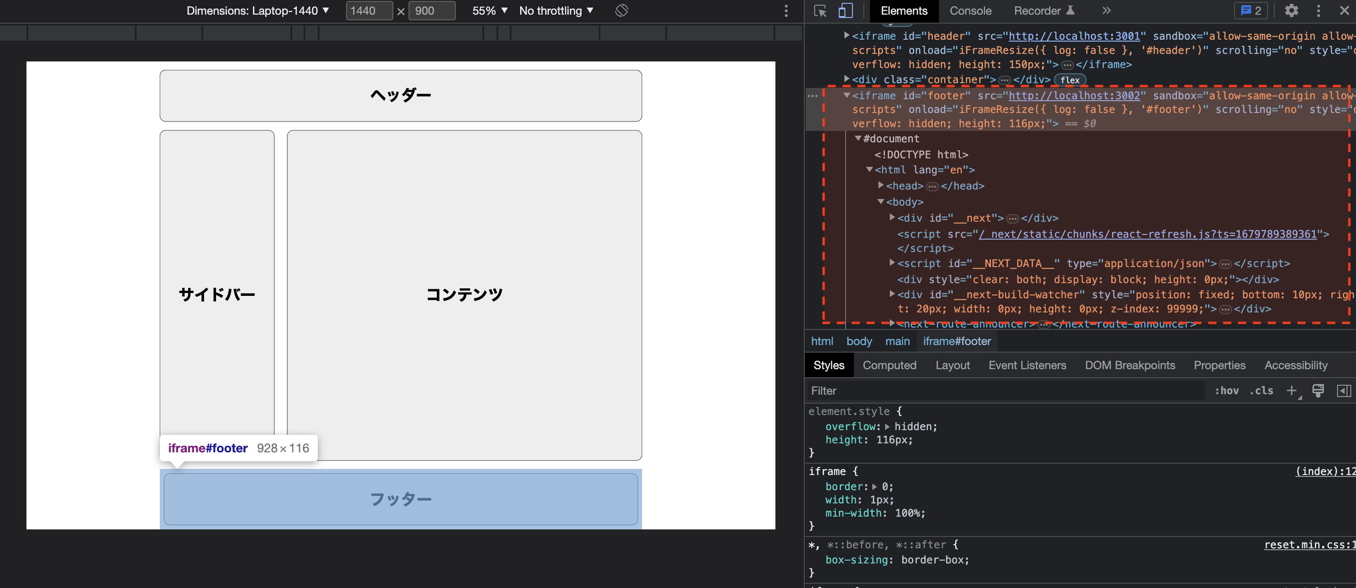Open the issues counter badge showing 2
Viewport: 1356px width, 588px height.
pos(1251,10)
